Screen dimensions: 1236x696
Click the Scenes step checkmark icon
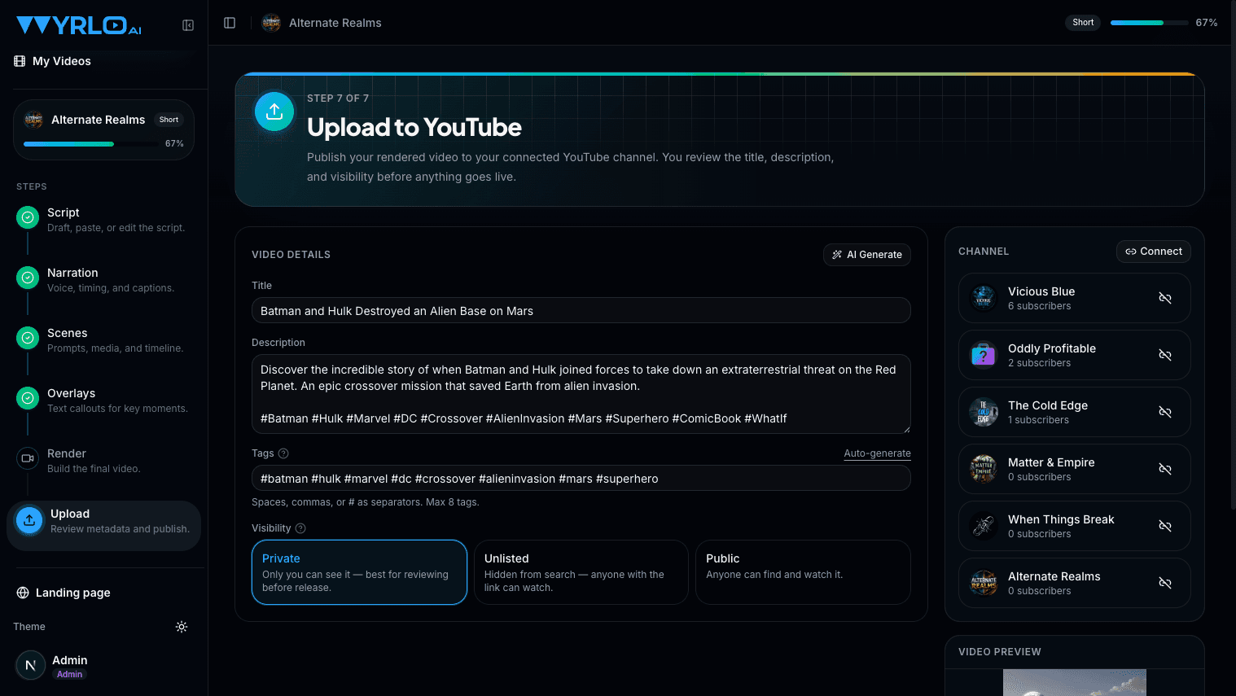click(28, 338)
